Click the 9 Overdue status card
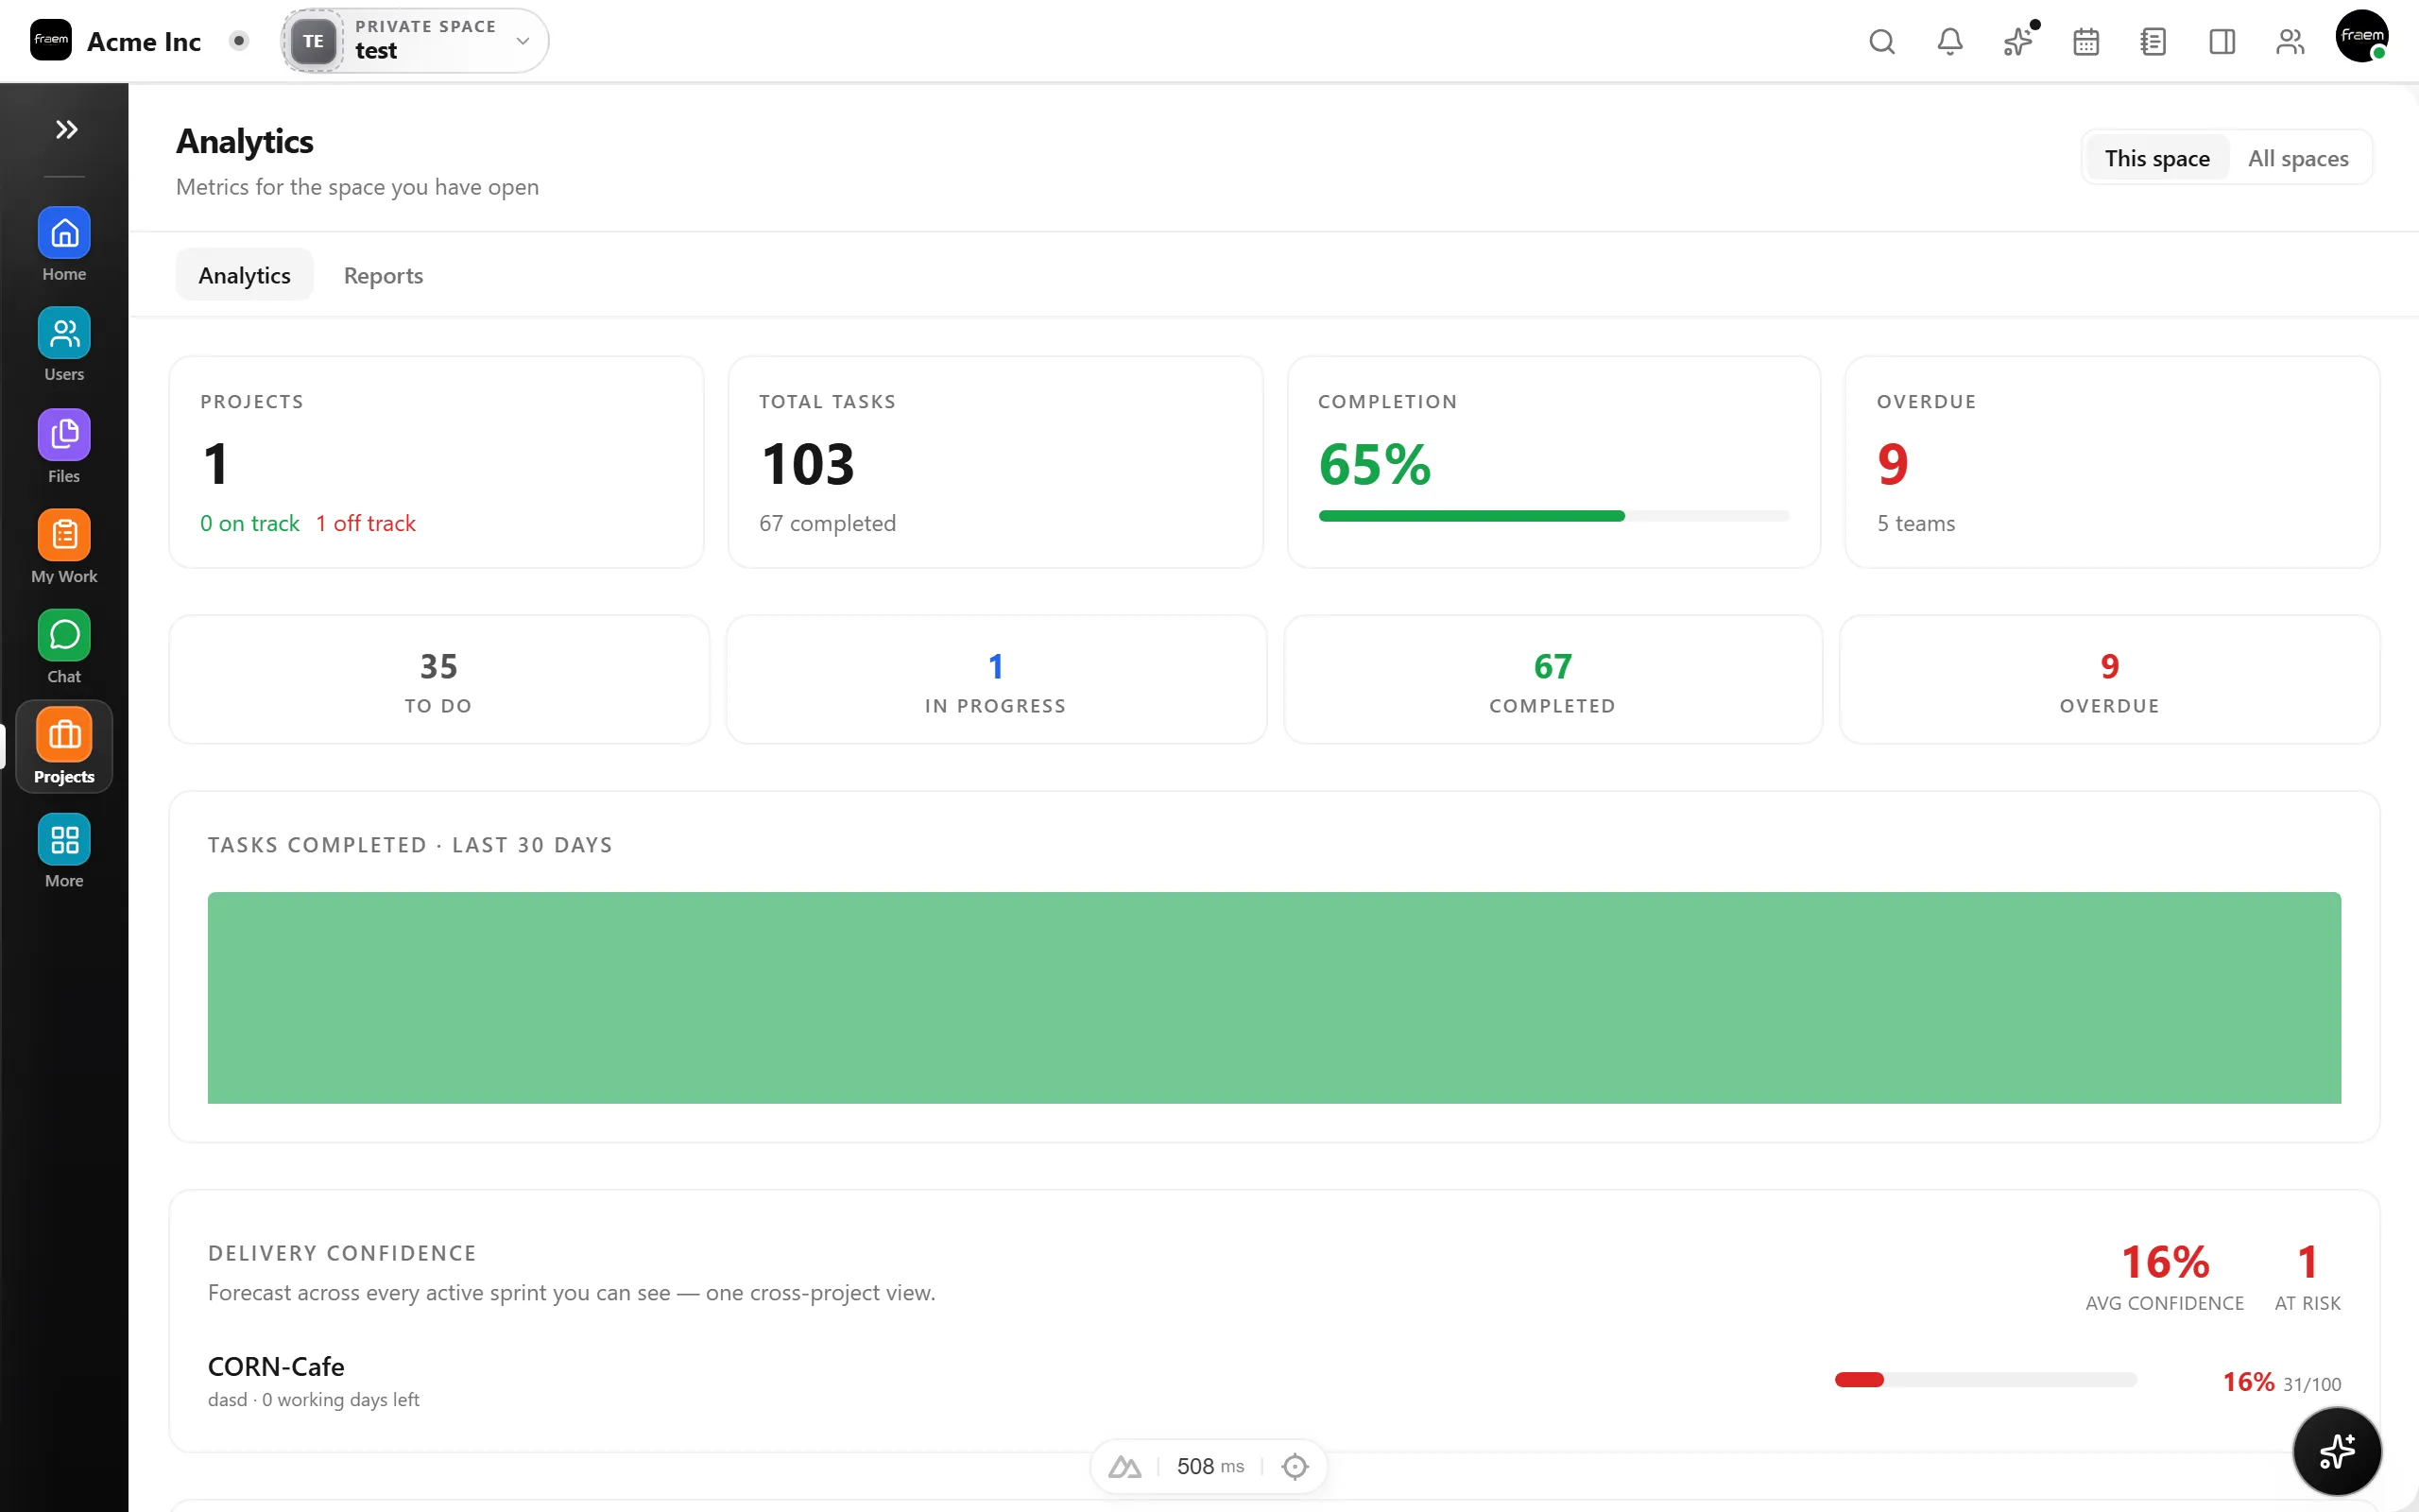This screenshot has height=1512, width=2419. coord(2109,680)
